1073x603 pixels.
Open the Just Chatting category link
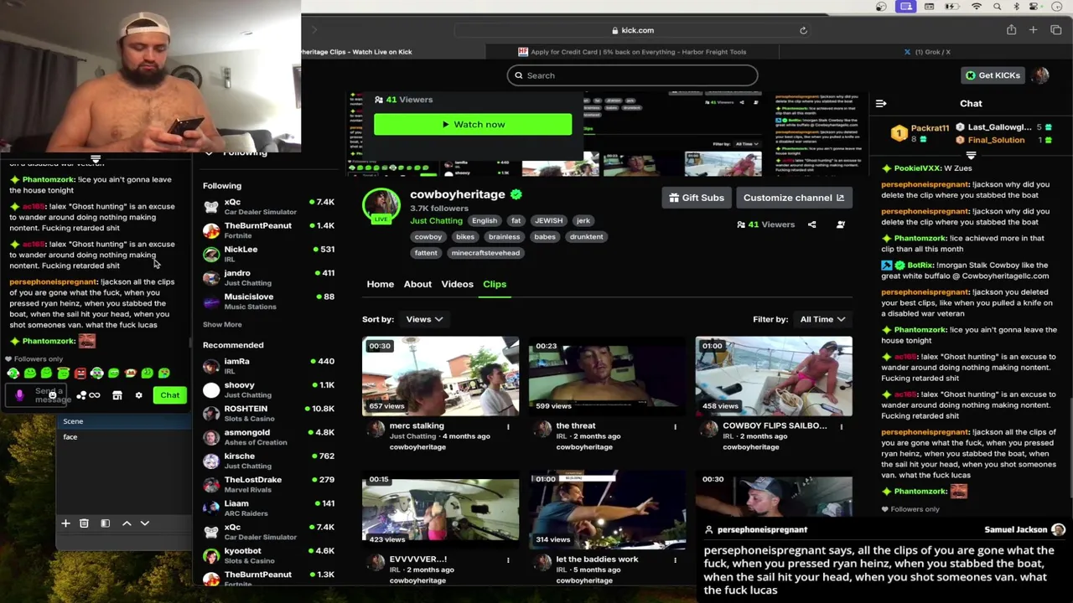click(x=436, y=220)
